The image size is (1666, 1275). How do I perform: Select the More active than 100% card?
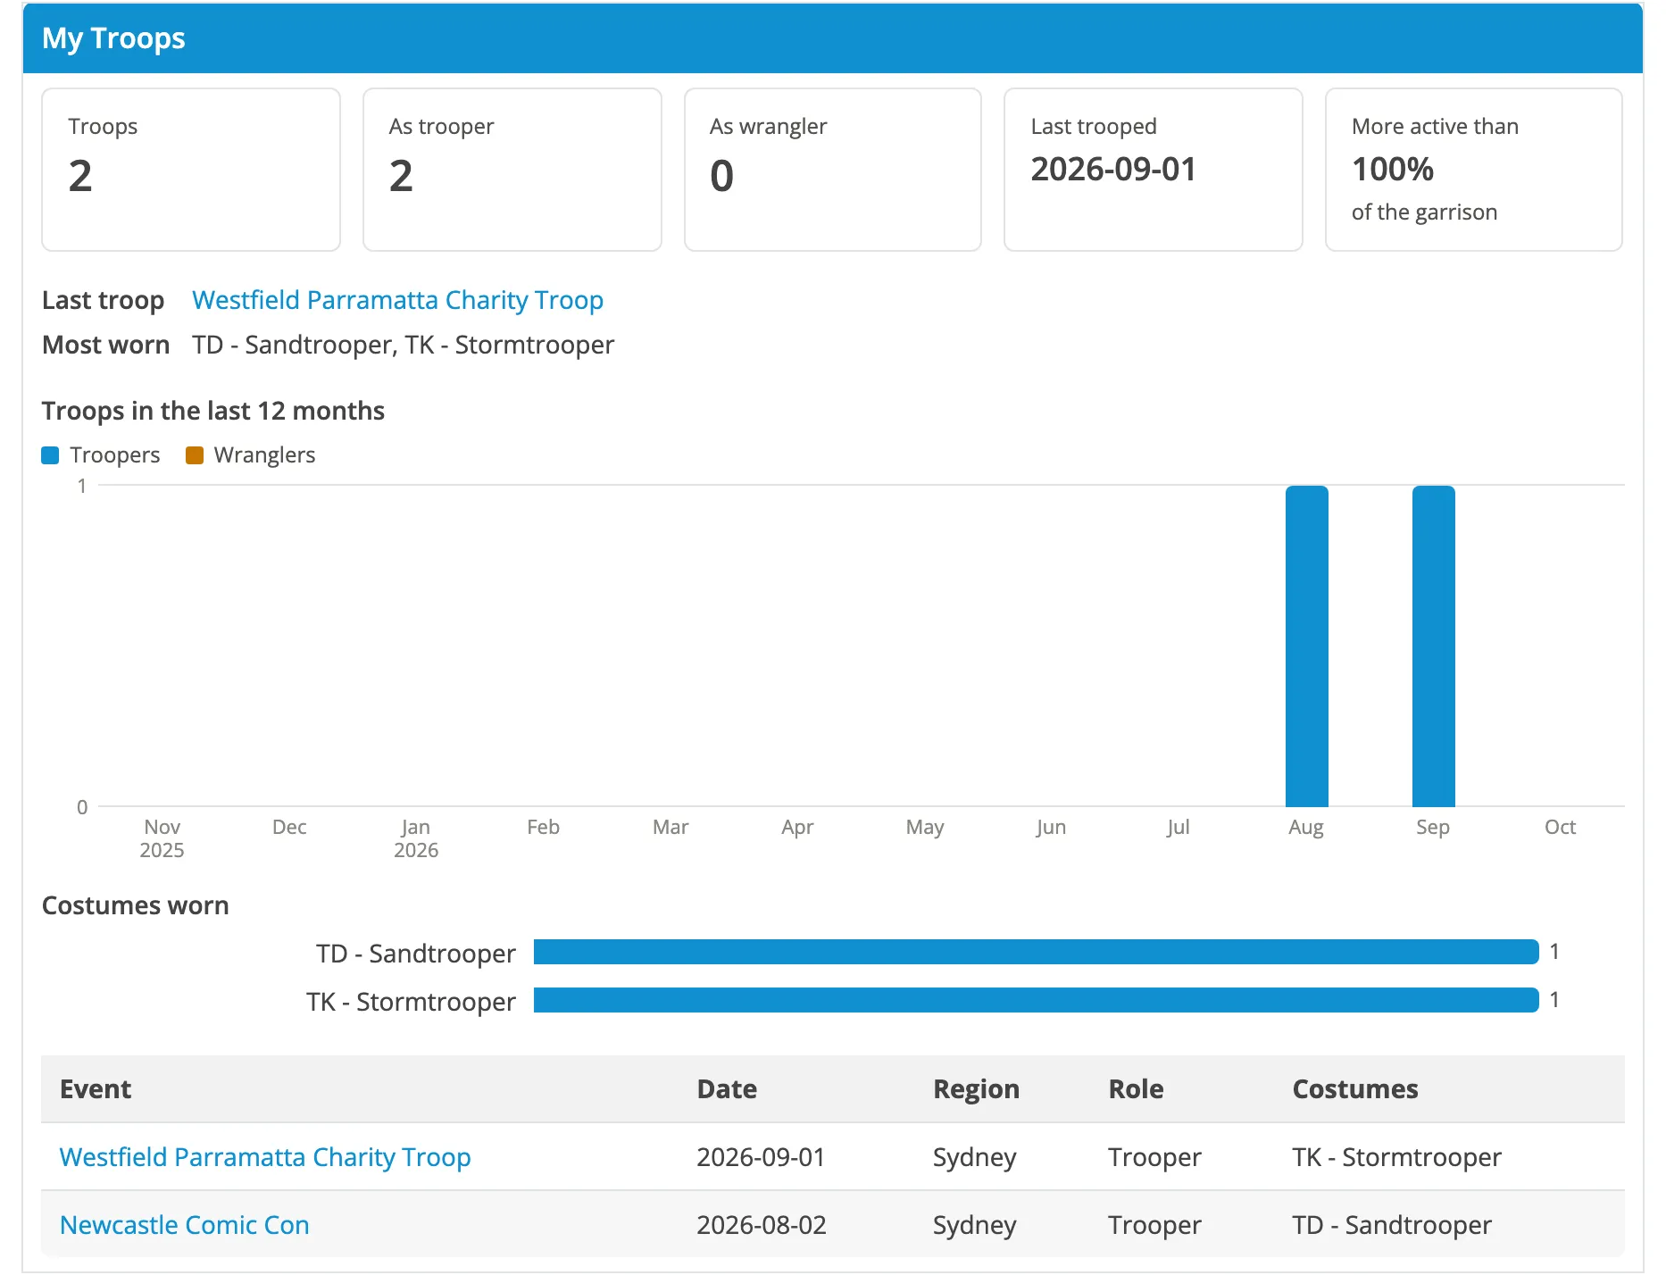[1474, 170]
